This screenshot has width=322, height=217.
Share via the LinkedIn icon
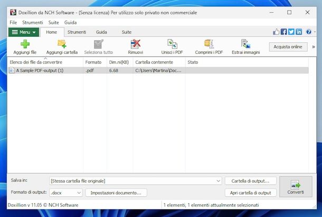click(x=299, y=32)
